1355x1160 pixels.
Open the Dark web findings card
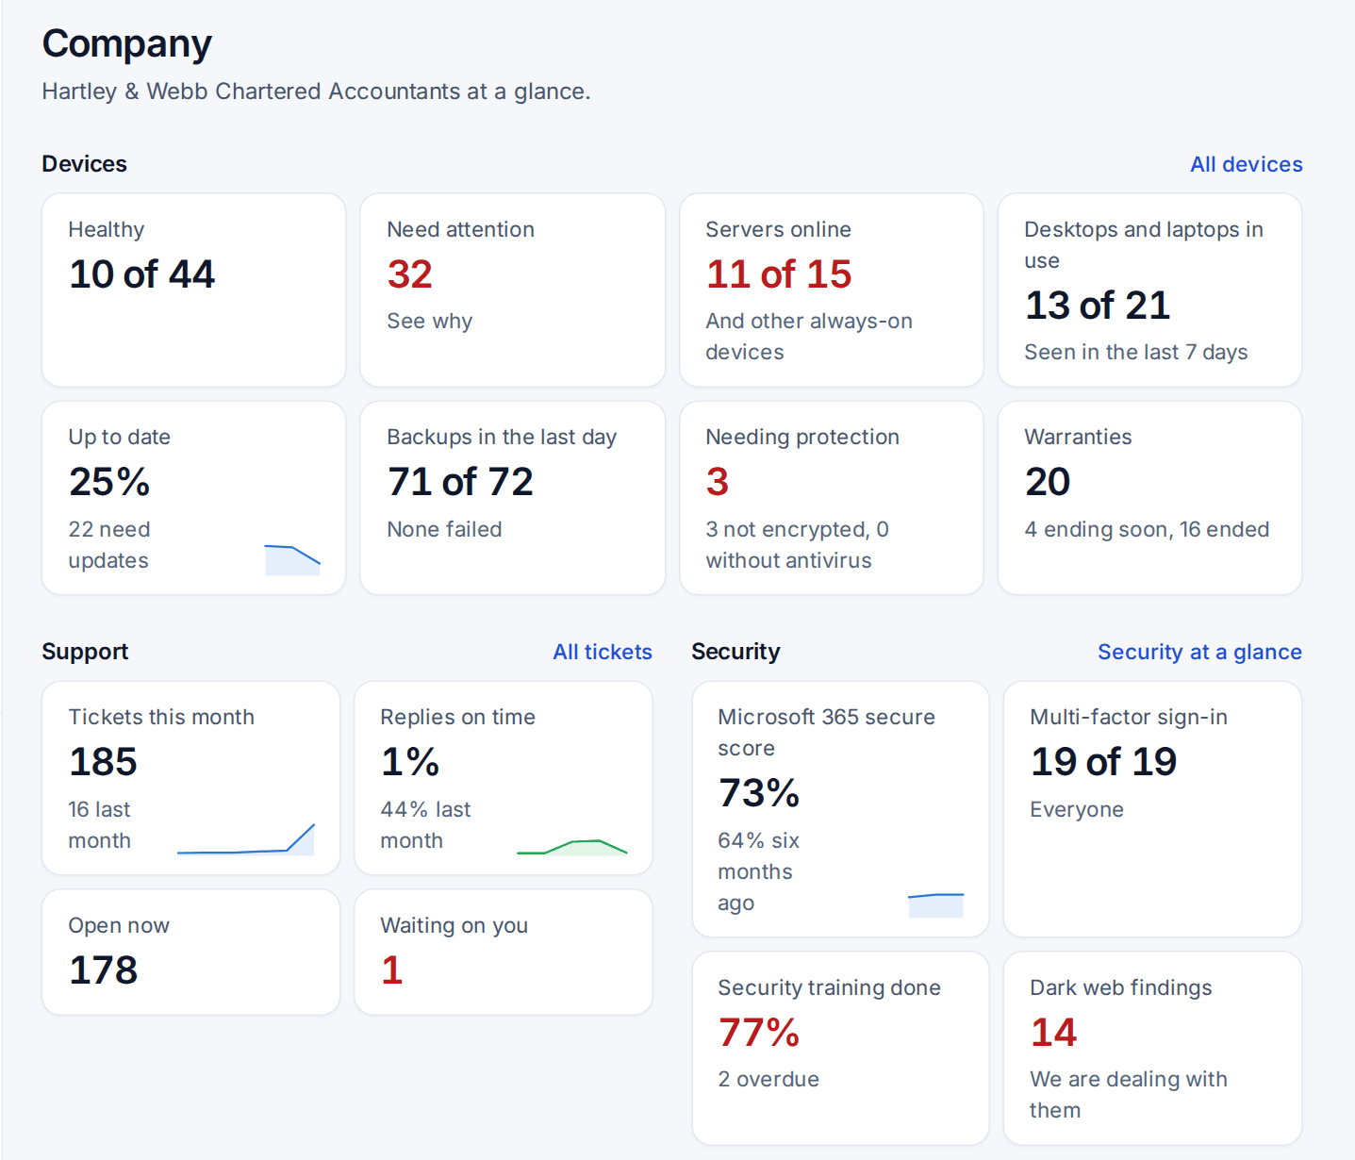pos(1152,1049)
